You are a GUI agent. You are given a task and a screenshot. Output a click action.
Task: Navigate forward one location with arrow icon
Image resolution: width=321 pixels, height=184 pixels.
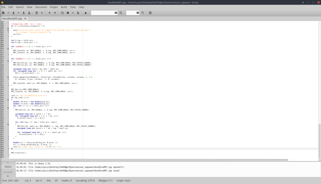click(55, 13)
